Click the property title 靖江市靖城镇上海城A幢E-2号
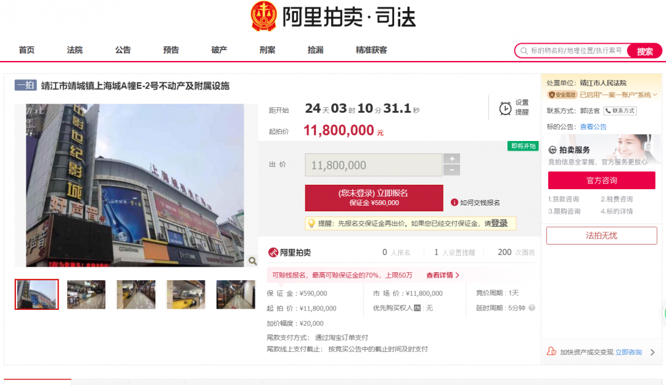Screen dimensions: 666x385 coord(135,86)
